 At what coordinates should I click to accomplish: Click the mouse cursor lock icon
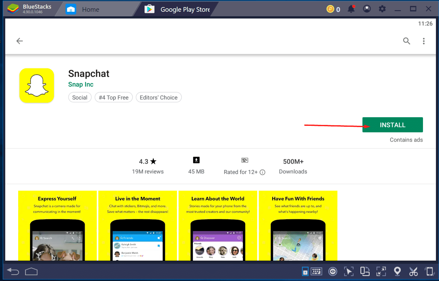349,271
